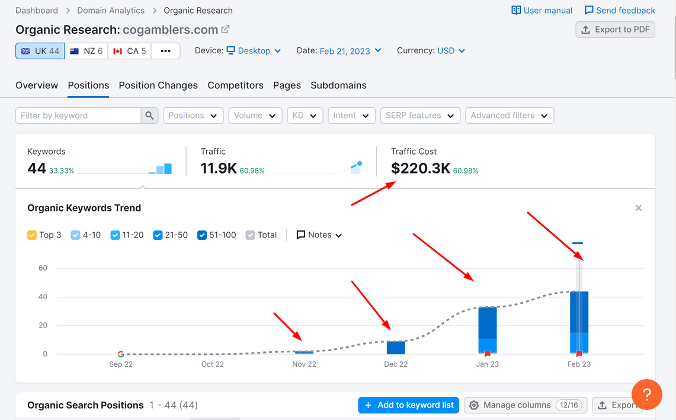Screen dimensions: 676x420
Task: Click the Feb 23 chart bar
Action: tap(579, 323)
